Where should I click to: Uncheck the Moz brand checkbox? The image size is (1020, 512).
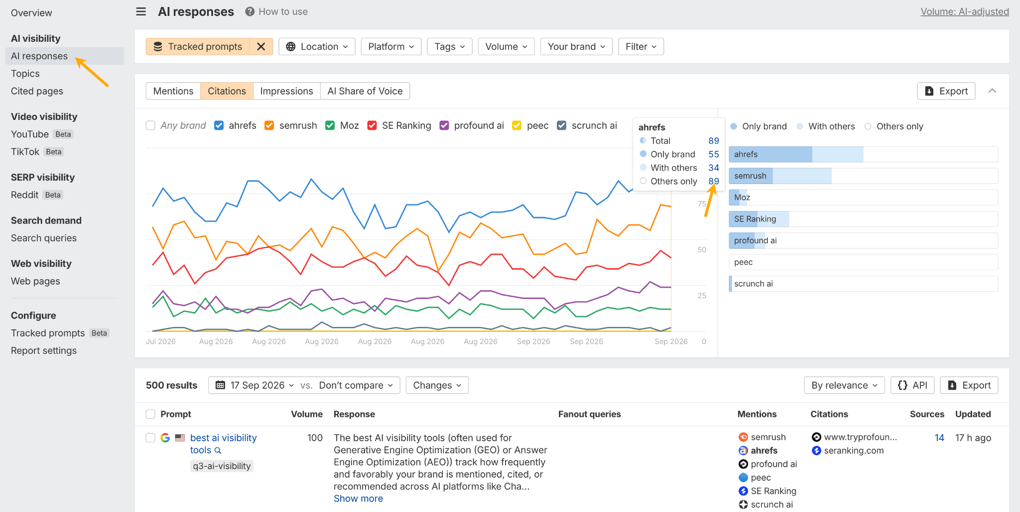[330, 125]
